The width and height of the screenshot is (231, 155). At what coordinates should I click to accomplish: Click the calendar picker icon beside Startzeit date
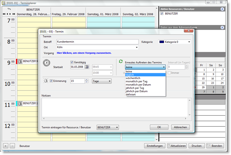pyautogui.click(x=87, y=67)
